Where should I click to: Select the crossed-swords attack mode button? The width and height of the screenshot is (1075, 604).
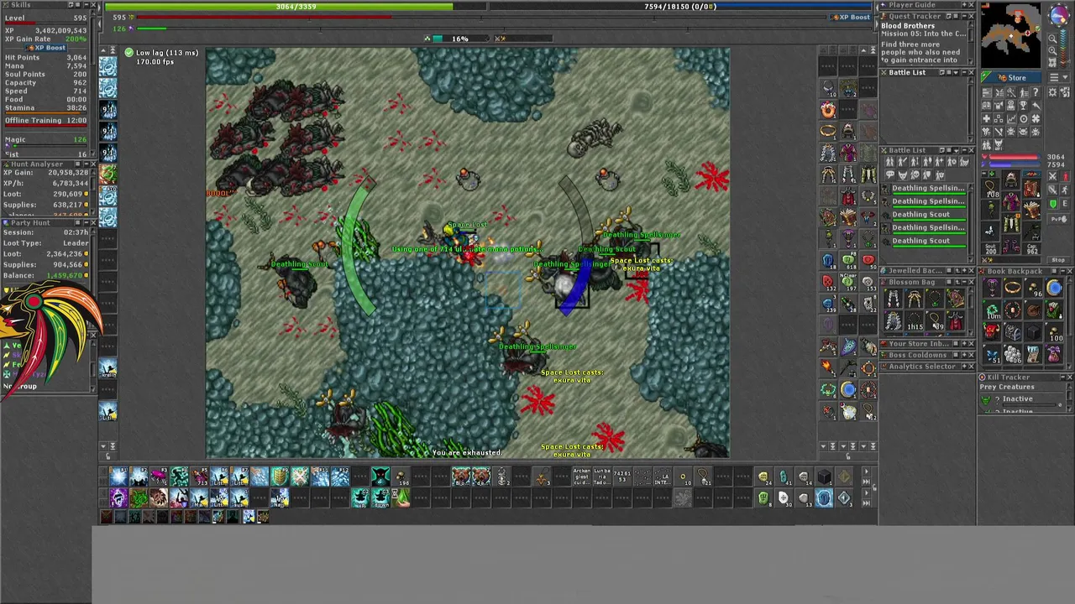(x=1053, y=177)
